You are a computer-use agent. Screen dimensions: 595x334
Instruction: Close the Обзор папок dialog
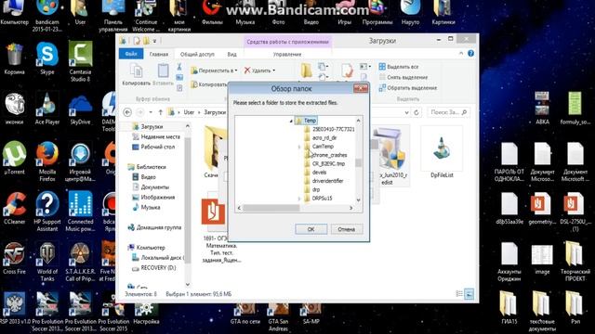coord(361,88)
